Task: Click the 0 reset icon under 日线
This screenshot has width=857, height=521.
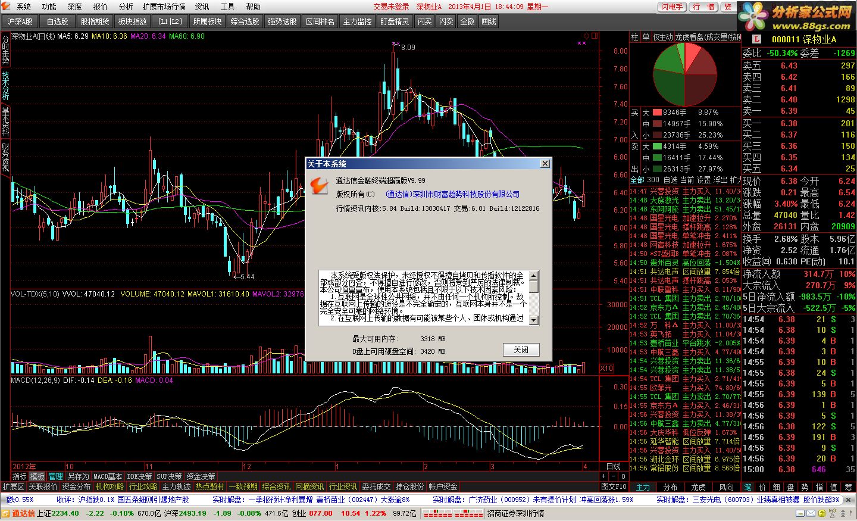Action: click(x=623, y=476)
